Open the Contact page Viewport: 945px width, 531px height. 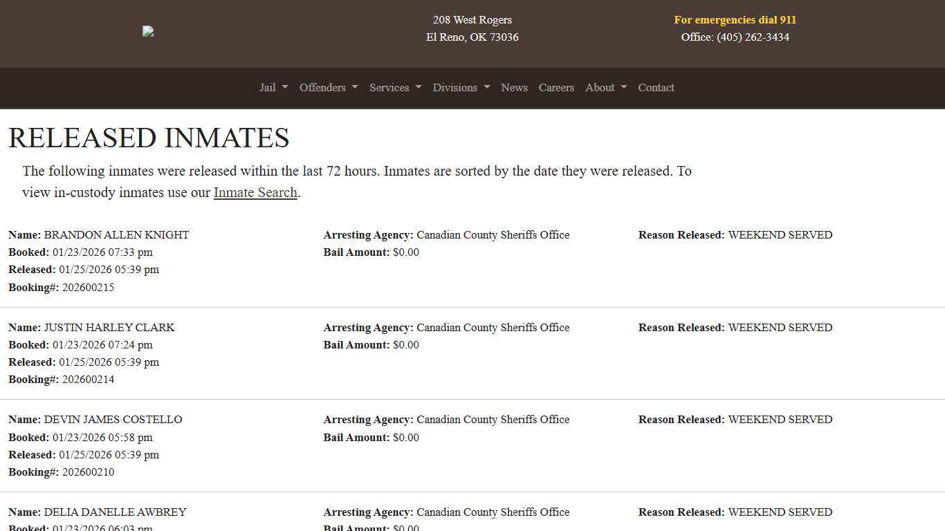656,88
